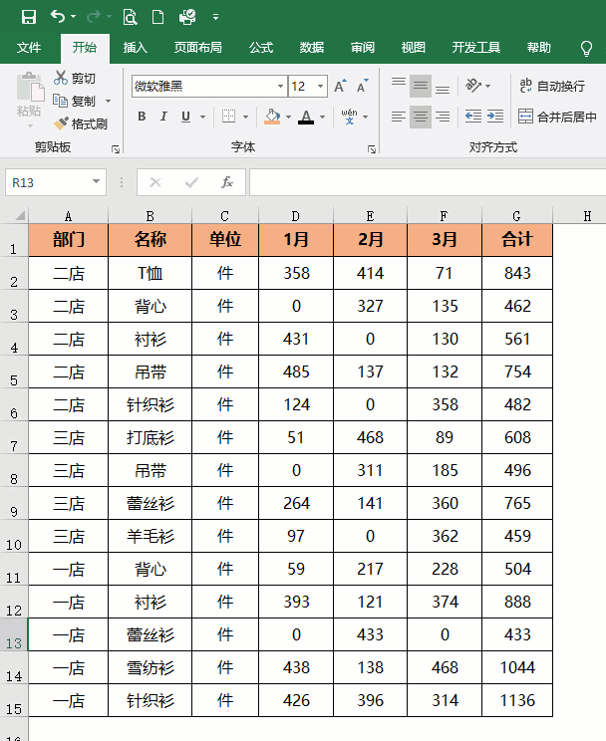Activate the Format Painter brush
The image size is (606, 741).
80,123
